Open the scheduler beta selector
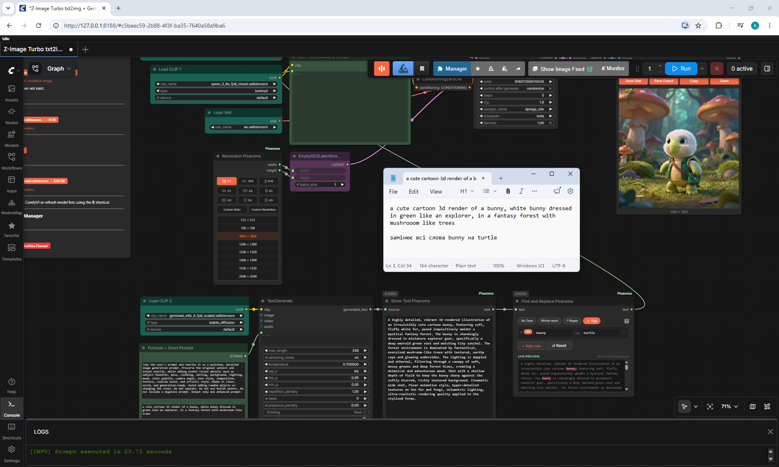Image resolution: width=779 pixels, height=467 pixels. pos(516,116)
